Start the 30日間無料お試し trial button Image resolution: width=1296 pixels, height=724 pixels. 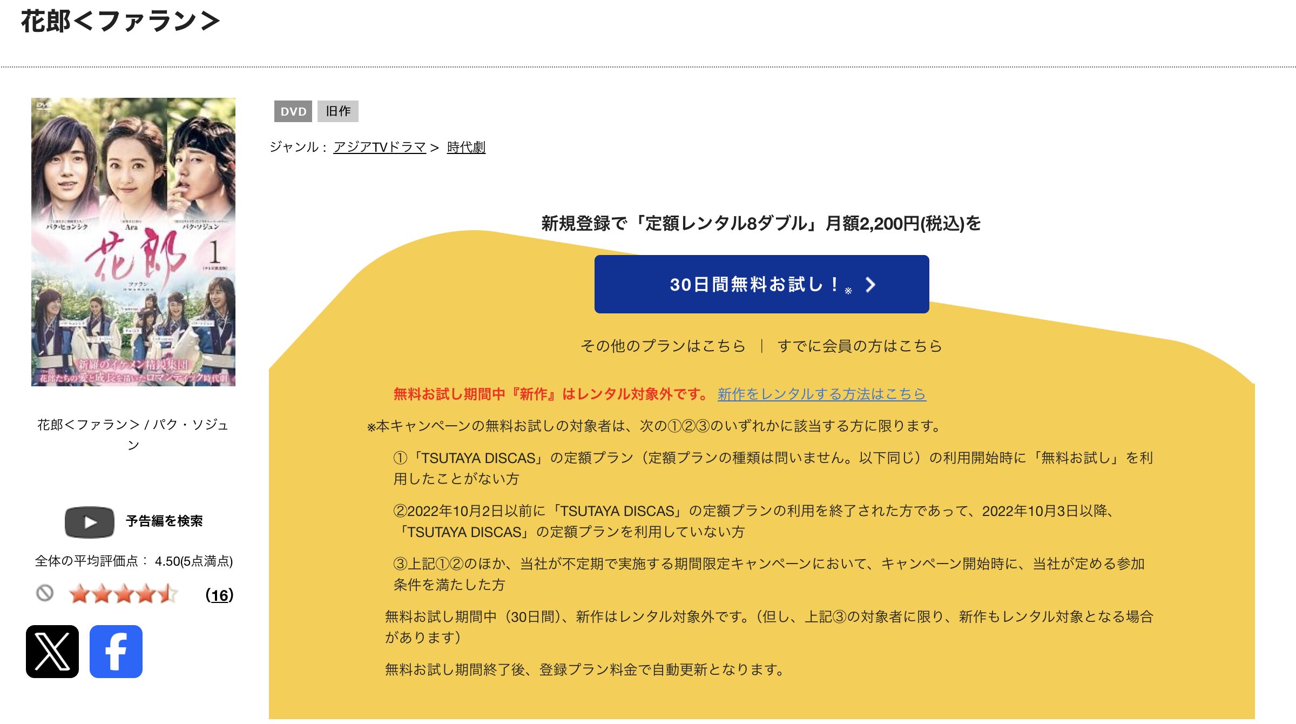point(761,284)
